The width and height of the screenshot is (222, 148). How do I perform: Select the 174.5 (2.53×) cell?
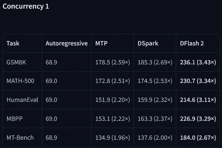click(155, 81)
